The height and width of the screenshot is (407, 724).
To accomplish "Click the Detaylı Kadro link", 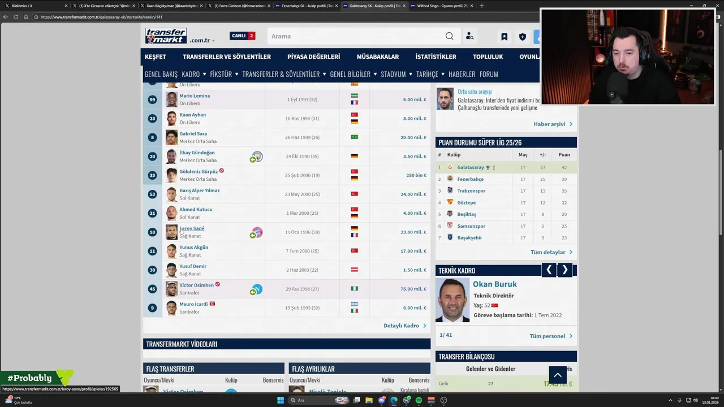I will pos(405,326).
